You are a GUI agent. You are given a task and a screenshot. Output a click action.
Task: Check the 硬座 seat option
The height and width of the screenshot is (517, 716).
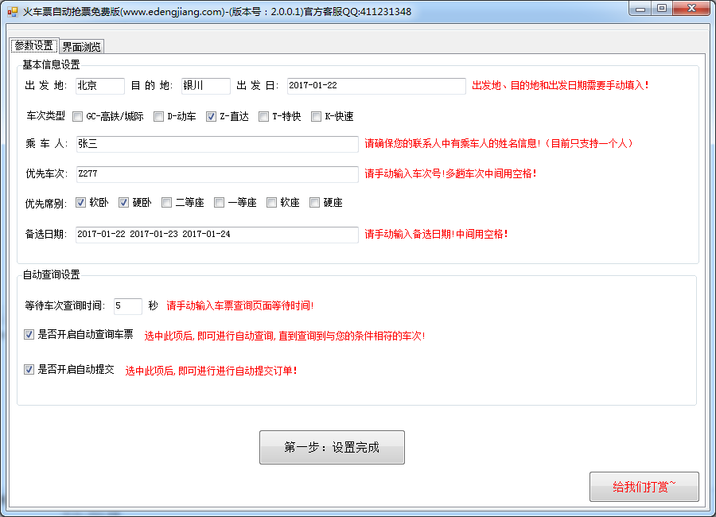(x=315, y=202)
